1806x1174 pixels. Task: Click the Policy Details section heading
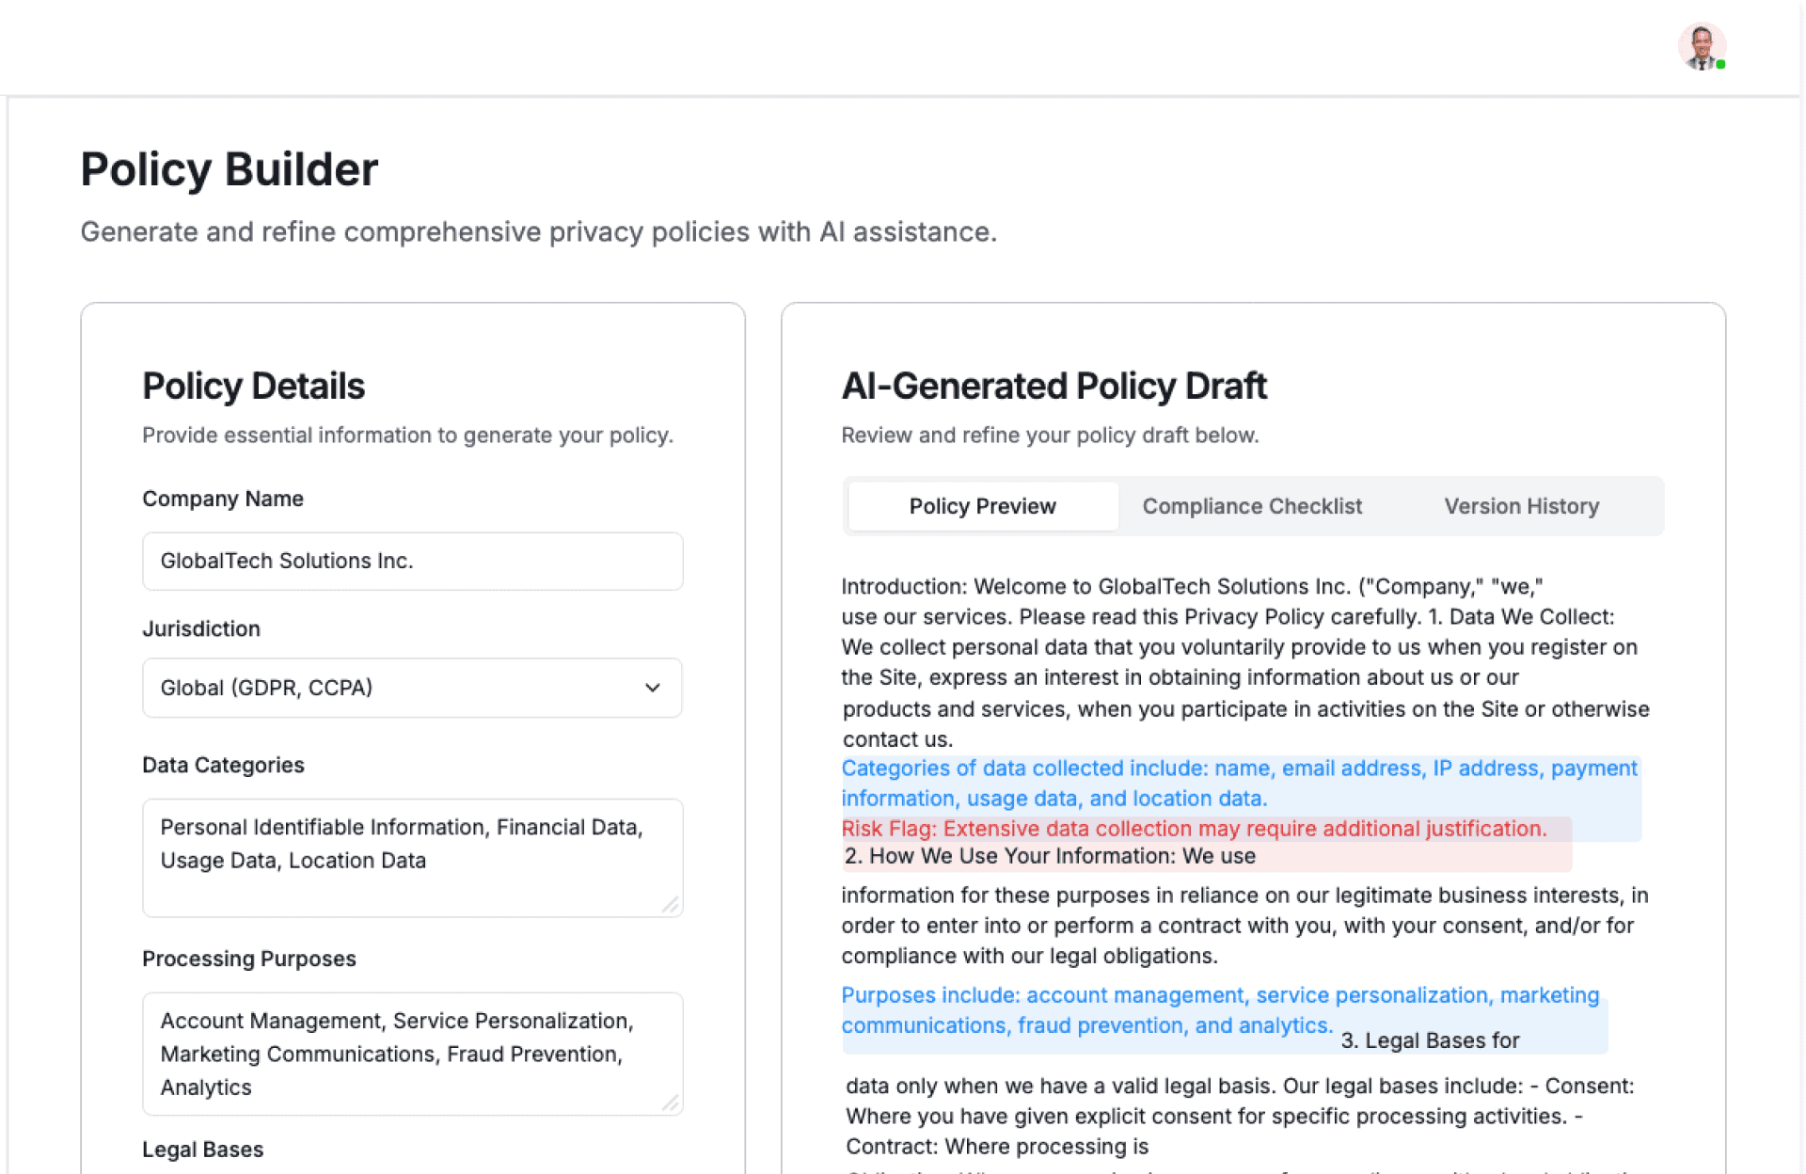[253, 387]
